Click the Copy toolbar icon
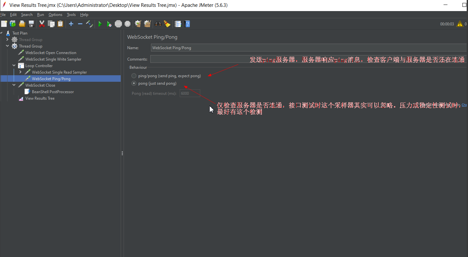Screen dimensions: 468x257 tap(51, 24)
